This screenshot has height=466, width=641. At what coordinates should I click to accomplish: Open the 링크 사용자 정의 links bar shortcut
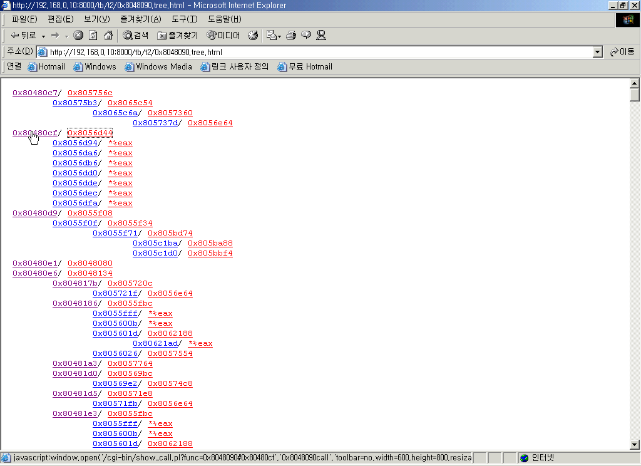[234, 66]
